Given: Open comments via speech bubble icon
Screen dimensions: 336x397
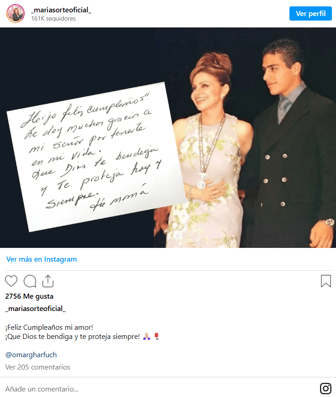Looking at the screenshot, I should (30, 281).
